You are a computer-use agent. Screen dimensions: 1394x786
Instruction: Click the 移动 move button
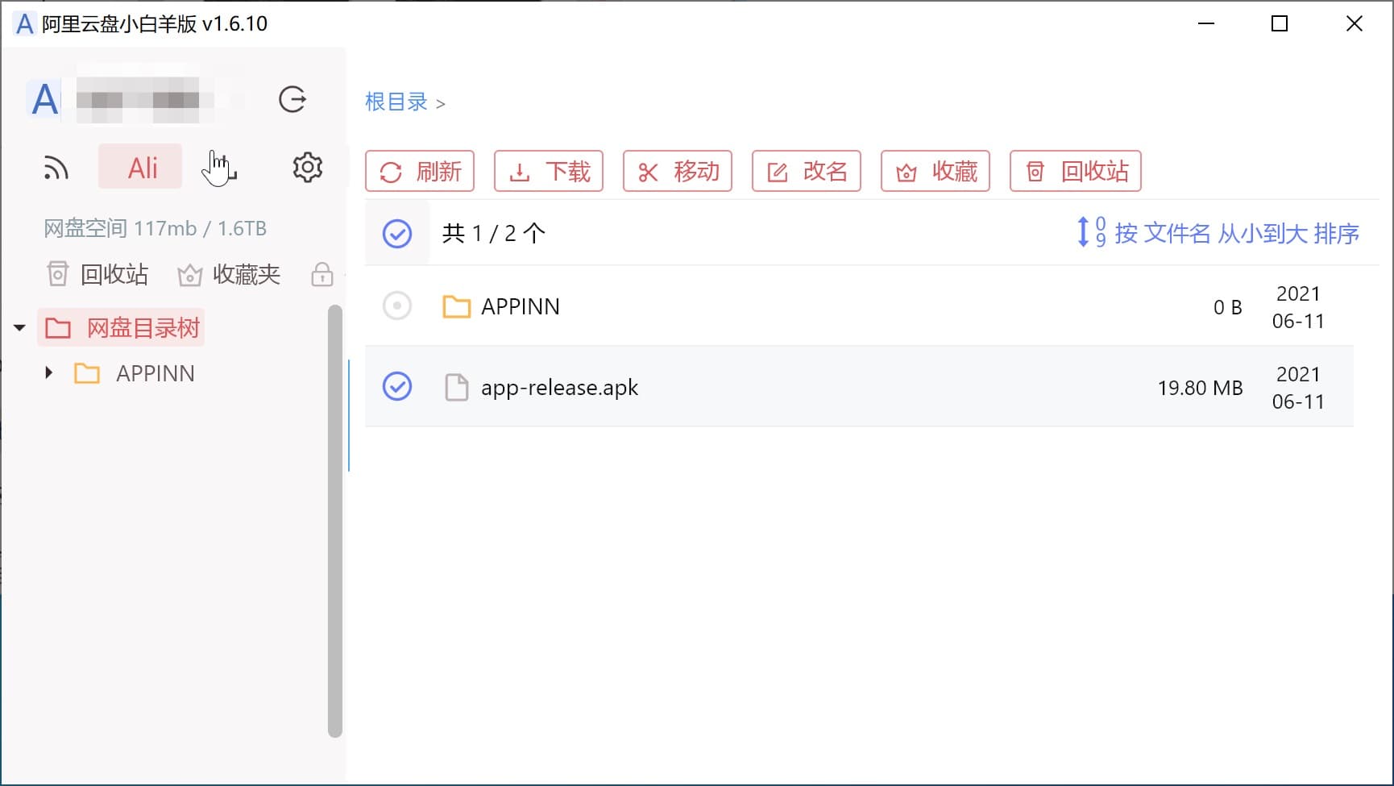click(678, 171)
